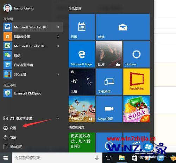Open the Mail tile (邮件)

tap(123, 27)
